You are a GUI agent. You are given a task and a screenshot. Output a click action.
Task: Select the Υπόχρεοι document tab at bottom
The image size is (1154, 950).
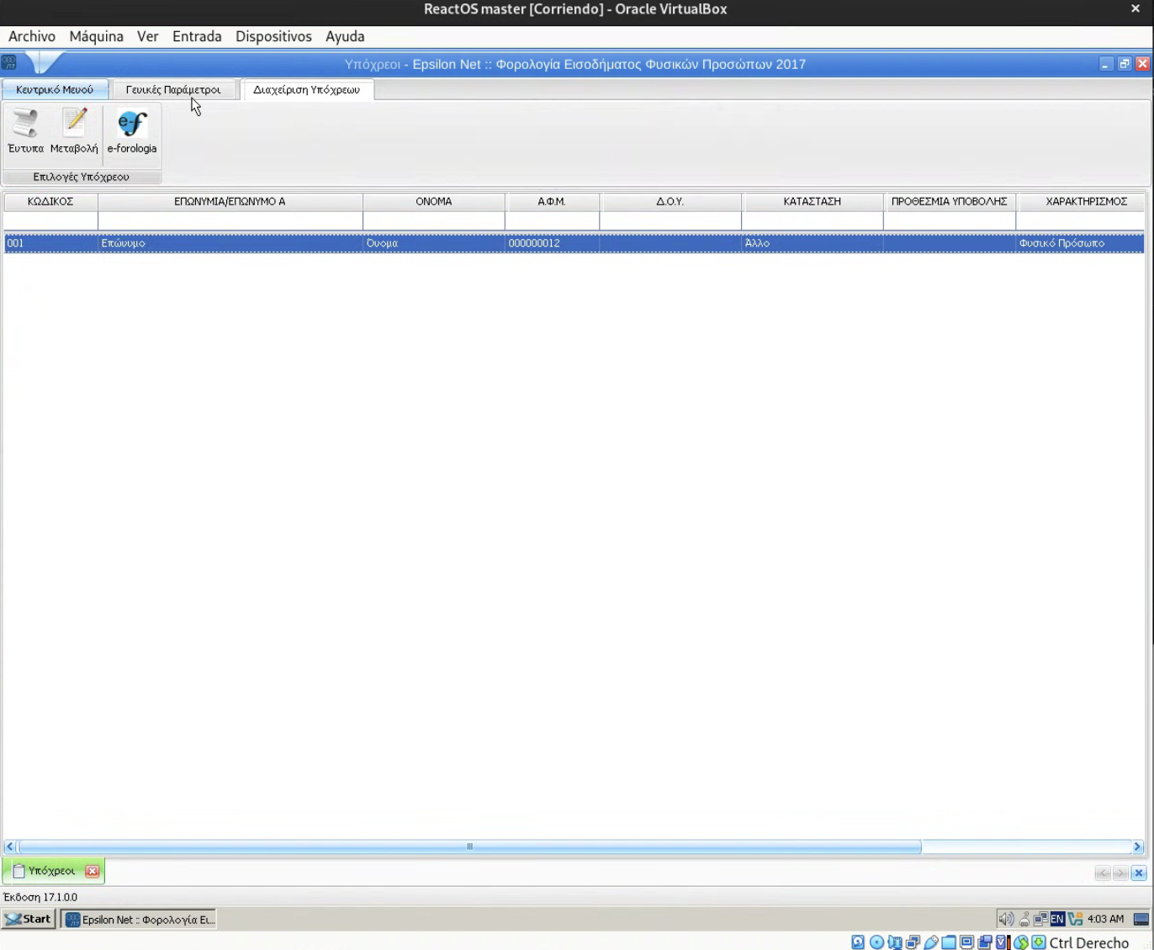(52, 871)
